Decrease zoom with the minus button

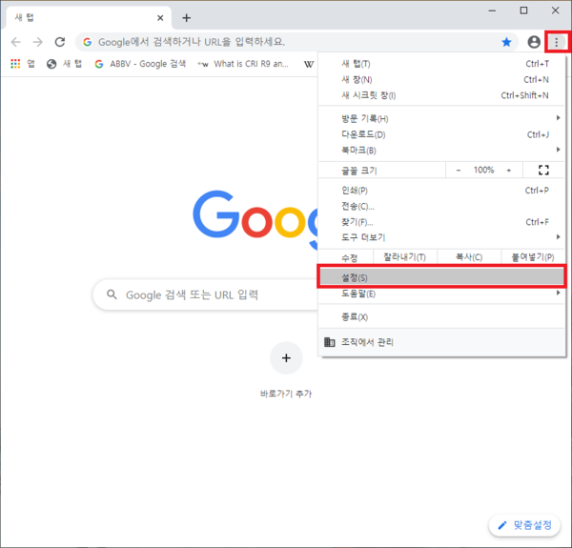coord(459,171)
